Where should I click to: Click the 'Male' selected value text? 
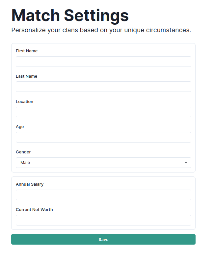click(x=25, y=163)
